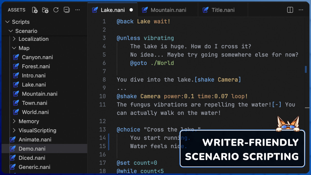
Task: Switch to the Title.nani tab
Action: pos(223,10)
